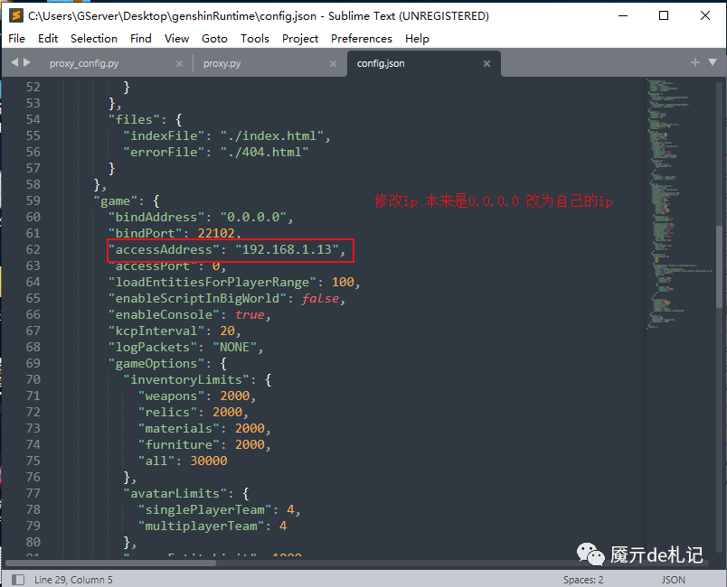Open the Edit menu

(48, 39)
